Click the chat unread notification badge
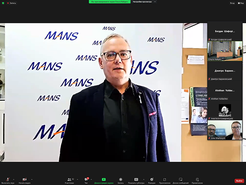 point(88,178)
